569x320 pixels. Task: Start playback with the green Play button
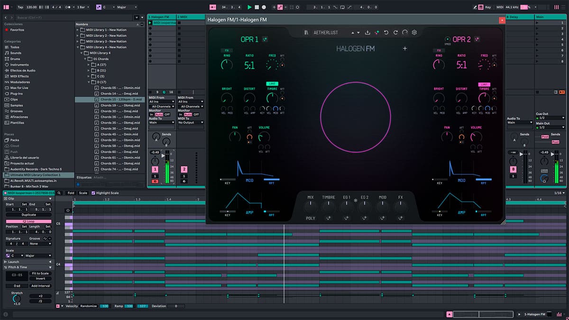tap(249, 7)
